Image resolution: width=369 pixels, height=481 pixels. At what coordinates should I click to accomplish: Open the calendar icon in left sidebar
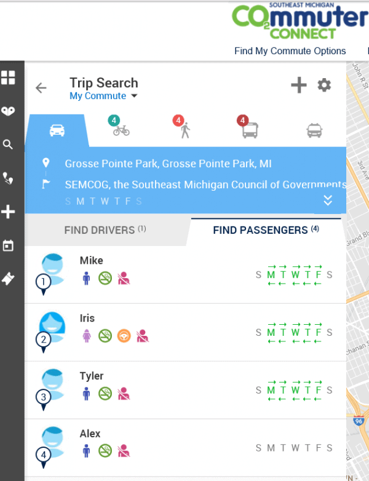pyautogui.click(x=8, y=246)
